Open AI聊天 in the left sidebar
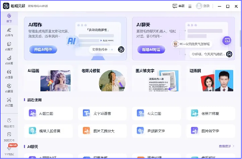 click(x=9, y=46)
